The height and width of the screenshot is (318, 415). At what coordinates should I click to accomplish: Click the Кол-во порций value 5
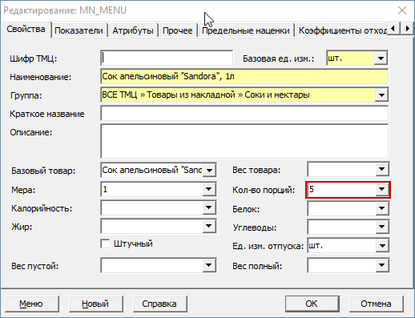(341, 189)
